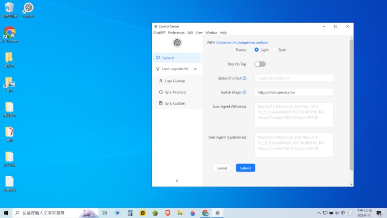Click the Submit button
Screen dimensions: 387x218
click(x=245, y=168)
